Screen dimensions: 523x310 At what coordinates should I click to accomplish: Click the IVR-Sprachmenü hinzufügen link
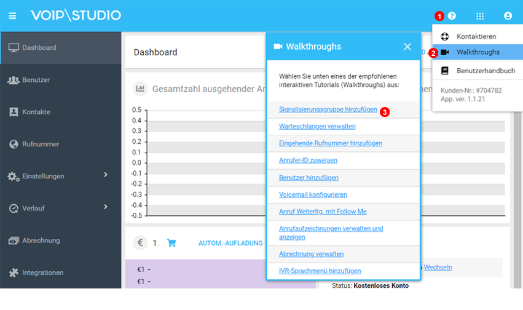click(320, 271)
